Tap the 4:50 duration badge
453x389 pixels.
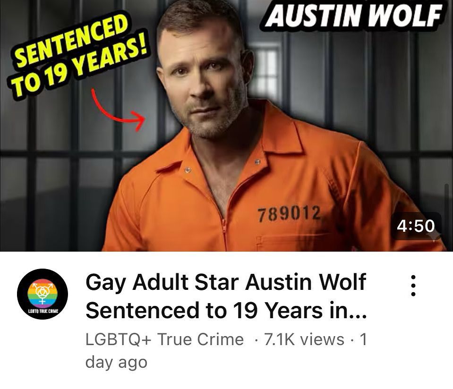[x=416, y=226]
